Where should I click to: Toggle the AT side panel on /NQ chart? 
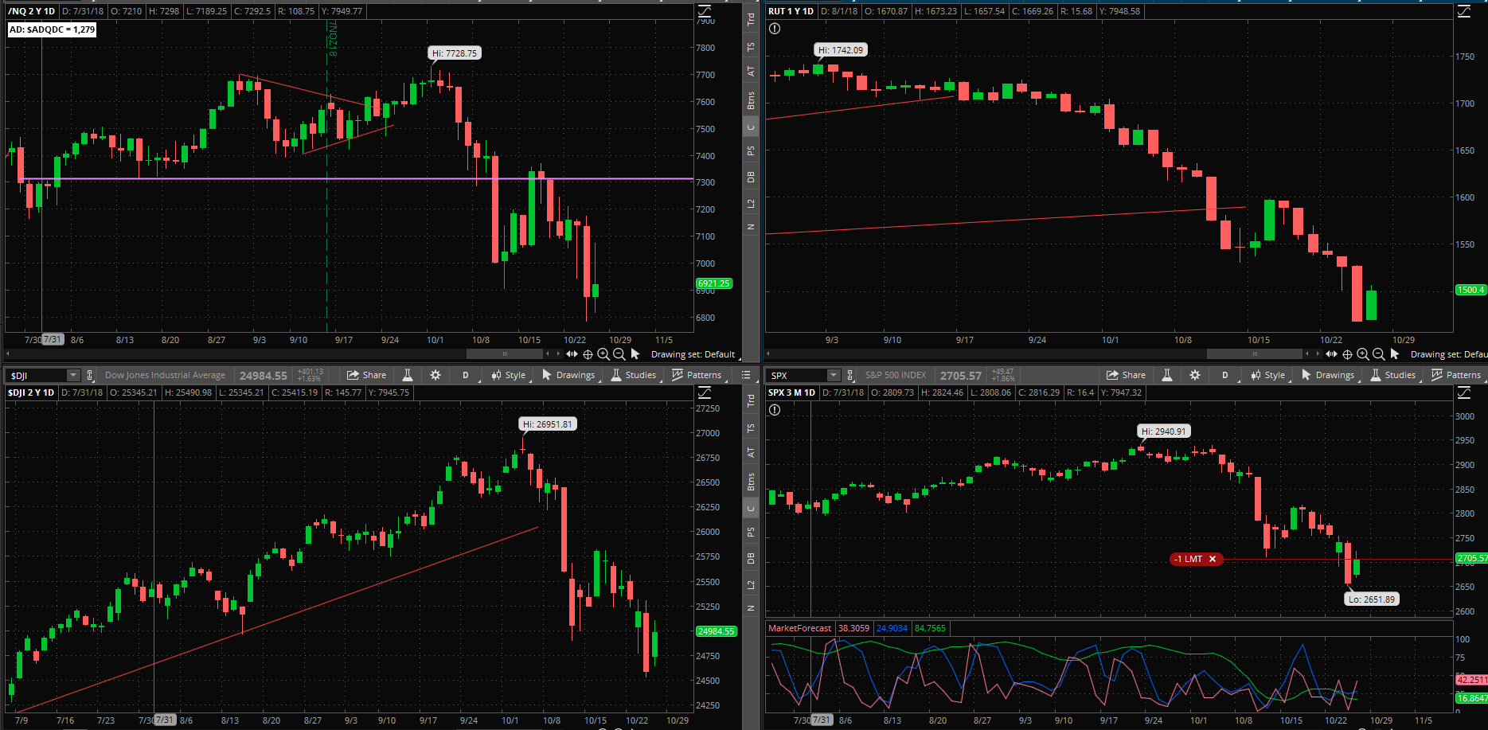tap(751, 72)
